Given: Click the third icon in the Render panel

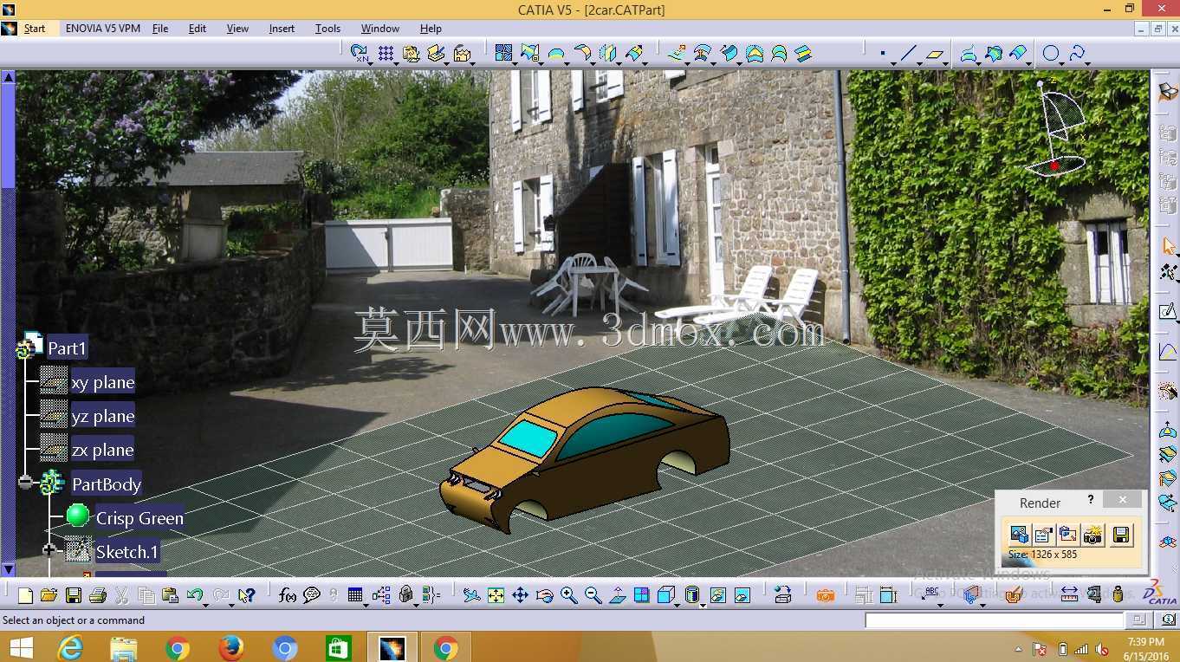Looking at the screenshot, I should pyautogui.click(x=1068, y=535).
